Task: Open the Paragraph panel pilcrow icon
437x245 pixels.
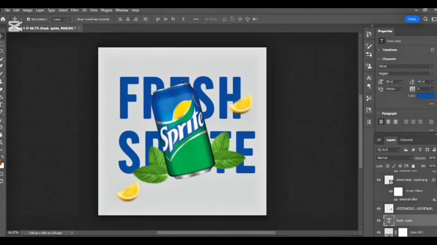Action: (369, 86)
